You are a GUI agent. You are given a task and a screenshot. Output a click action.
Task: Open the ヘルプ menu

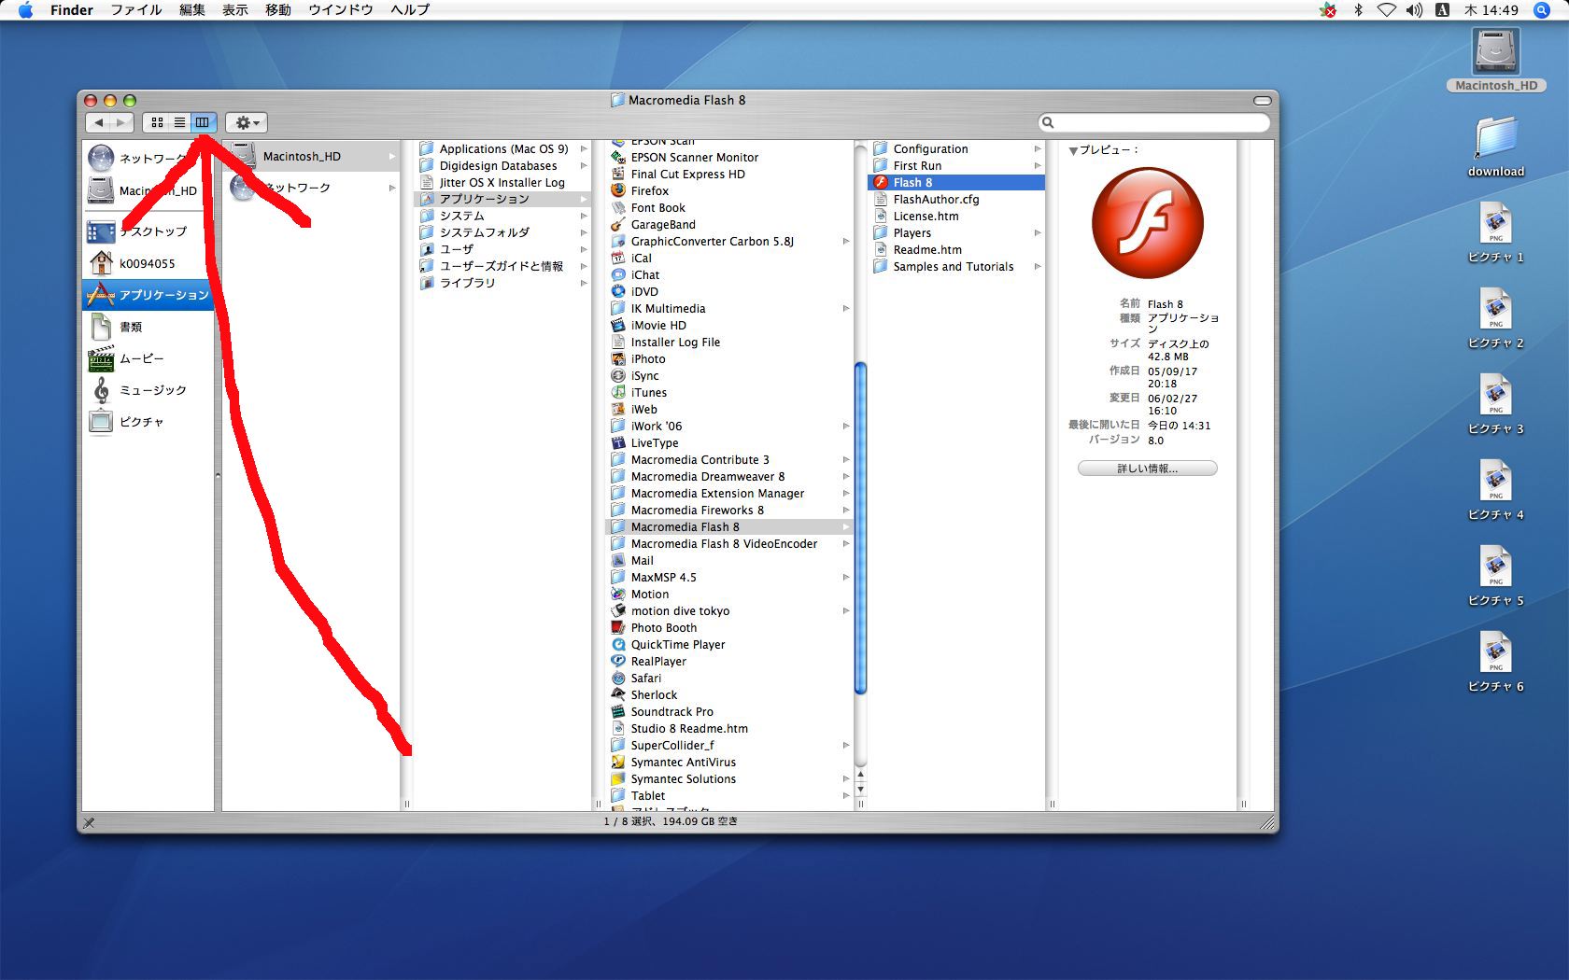point(410,10)
